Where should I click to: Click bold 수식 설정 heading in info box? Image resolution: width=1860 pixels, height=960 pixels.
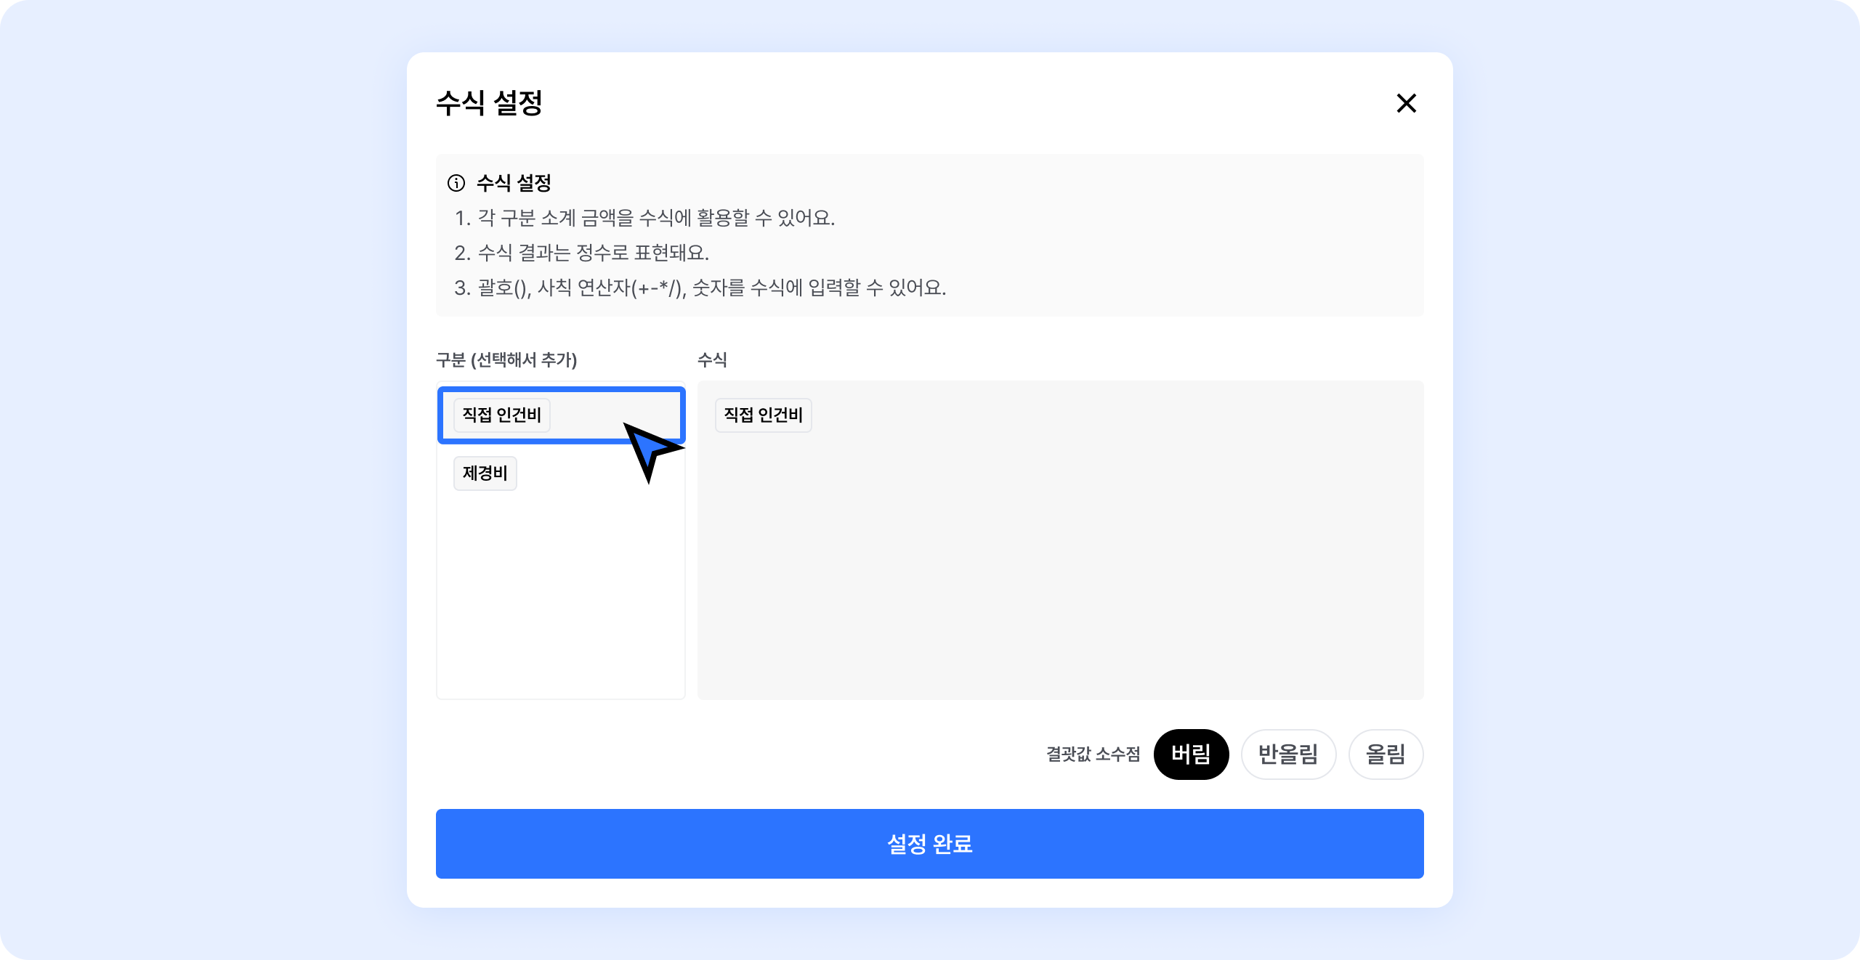click(x=514, y=183)
